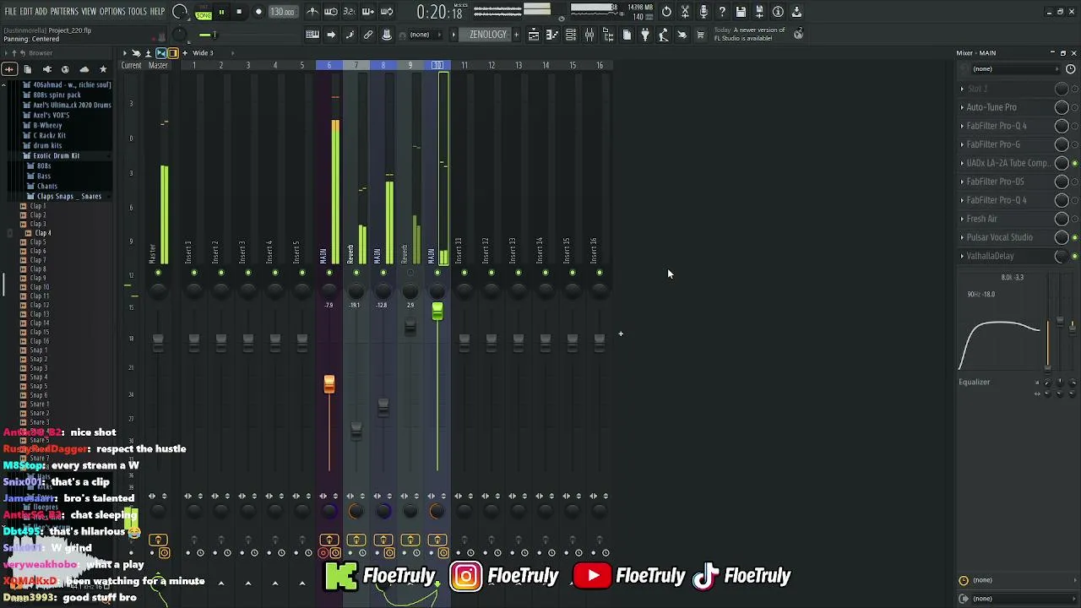Expand the Pulsar Vocal Studio slot arrow
1081x608 pixels.
pos(962,237)
